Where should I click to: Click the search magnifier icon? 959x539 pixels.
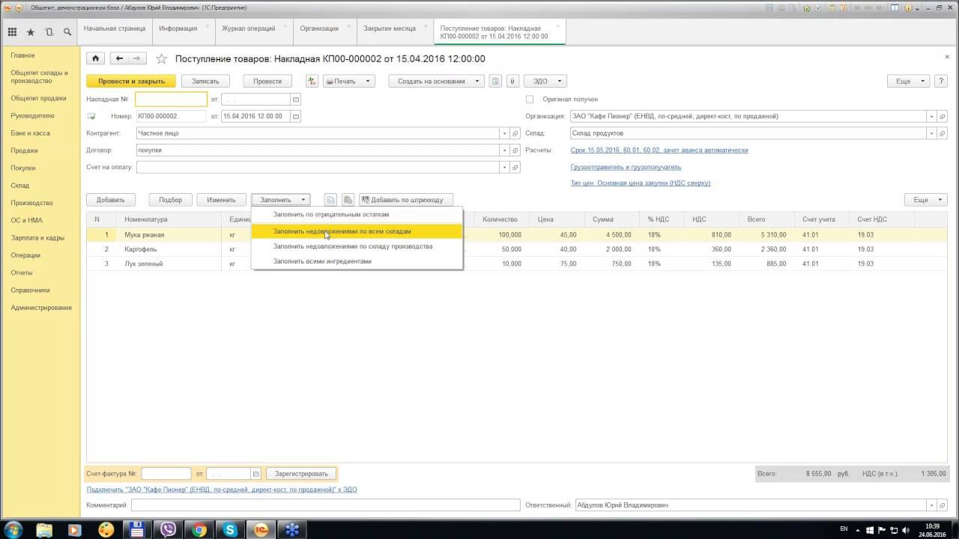[67, 32]
